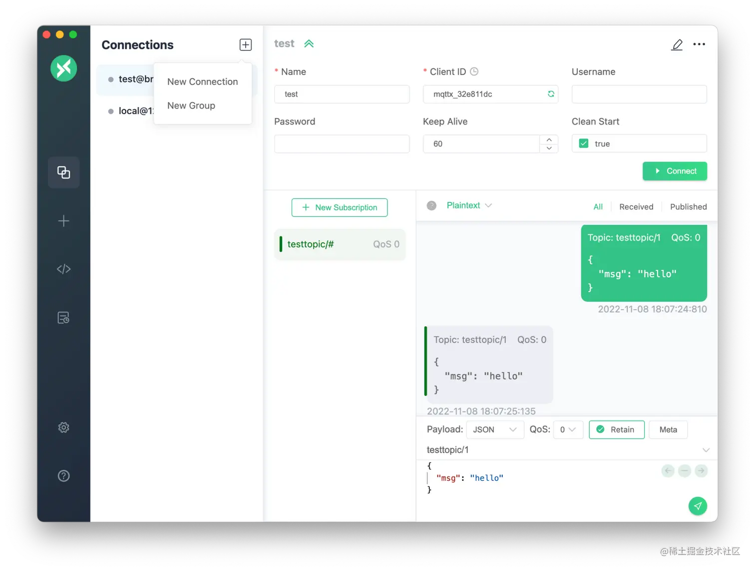The height and width of the screenshot is (571, 755).
Task: Open the Help section
Action: point(63,476)
